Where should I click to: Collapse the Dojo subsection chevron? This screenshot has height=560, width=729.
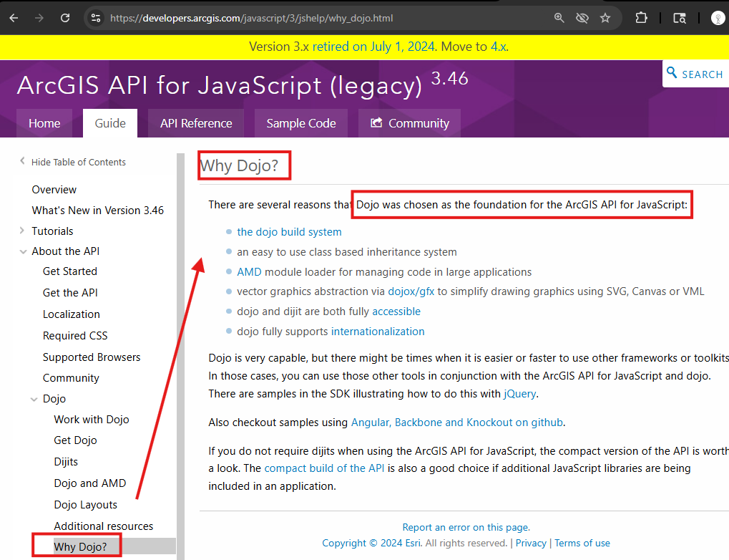pyautogui.click(x=34, y=399)
